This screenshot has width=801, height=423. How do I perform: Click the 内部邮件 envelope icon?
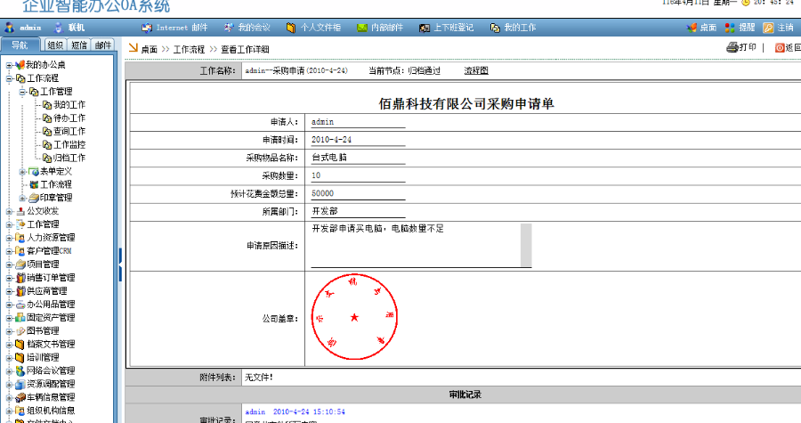[x=362, y=28]
